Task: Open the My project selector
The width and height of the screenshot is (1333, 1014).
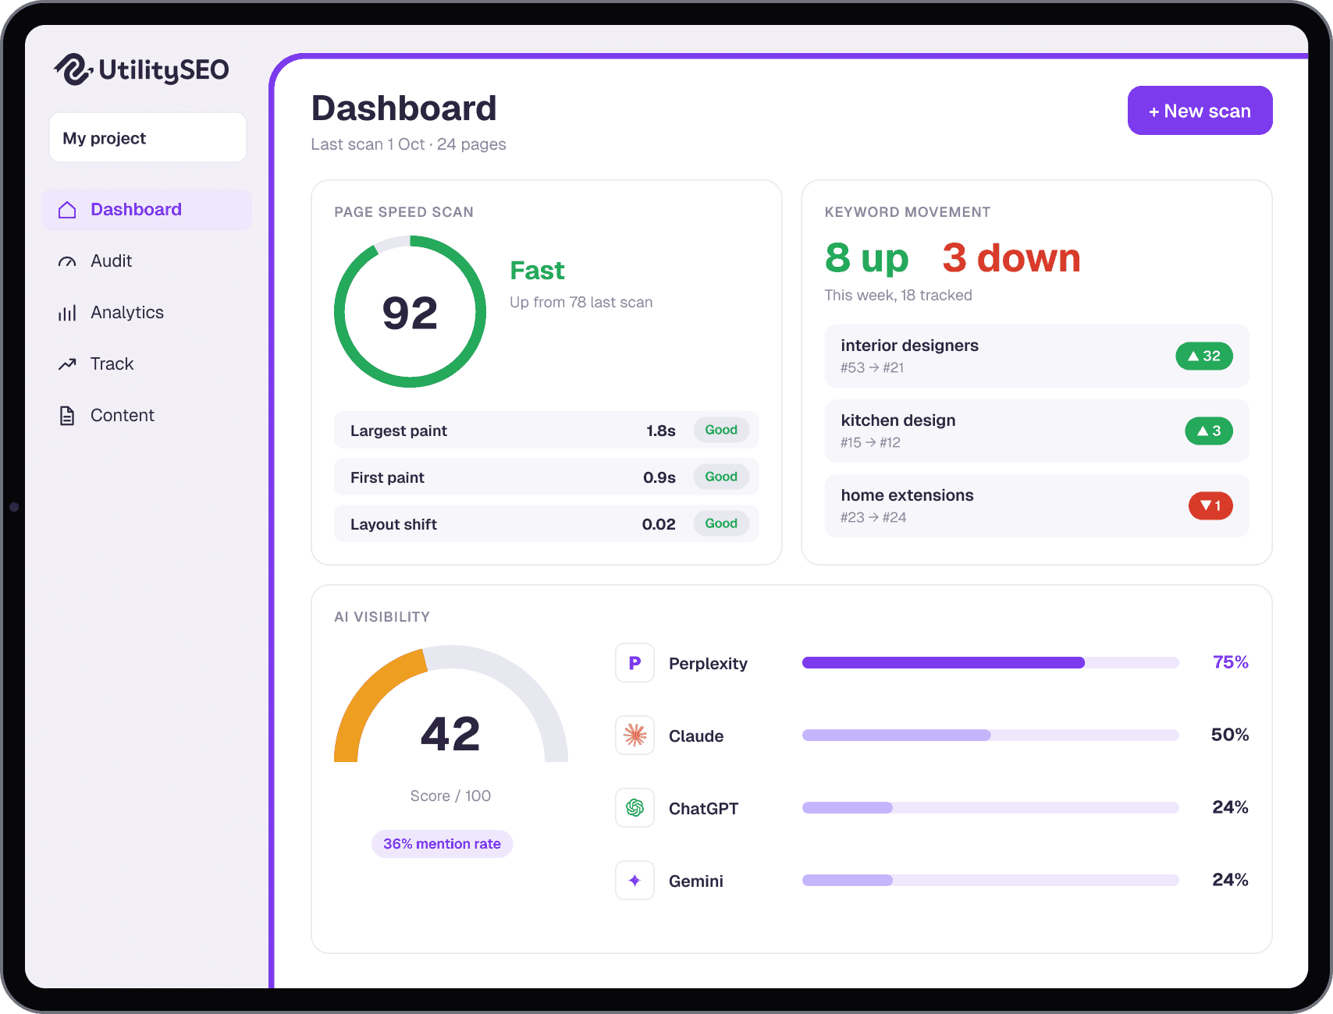Action: click(148, 138)
